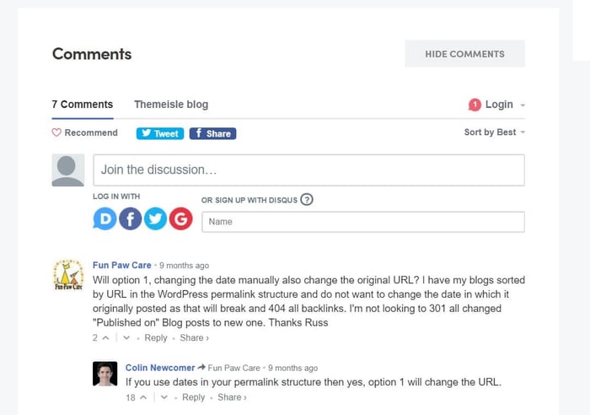Click the red notification badge beside Login
590x415 pixels.
[475, 105]
